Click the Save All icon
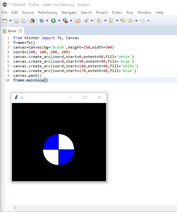Screen dimensions: 177x212 [x=24, y=21]
